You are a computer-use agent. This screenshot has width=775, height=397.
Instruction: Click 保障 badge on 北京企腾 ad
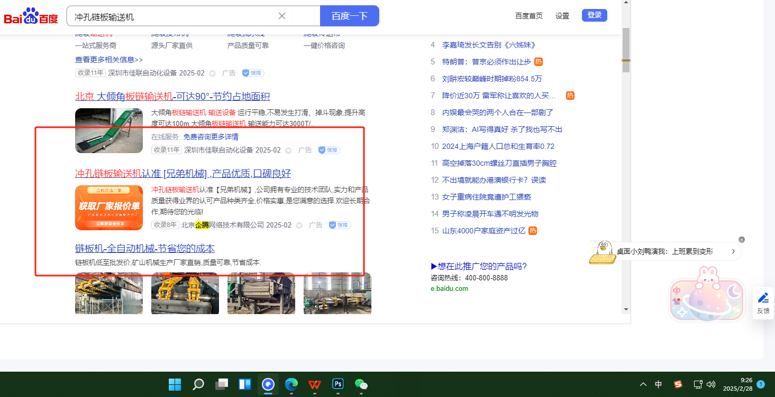point(340,225)
